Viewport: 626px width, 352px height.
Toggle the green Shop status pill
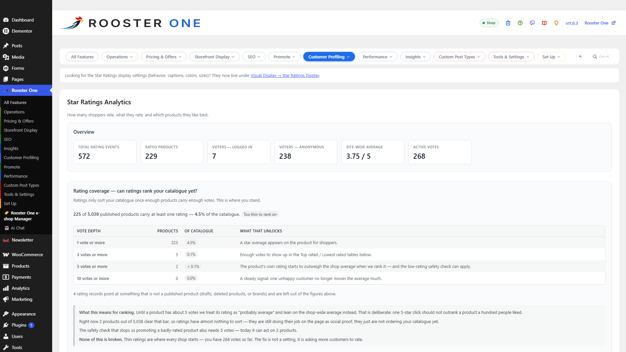tap(489, 23)
